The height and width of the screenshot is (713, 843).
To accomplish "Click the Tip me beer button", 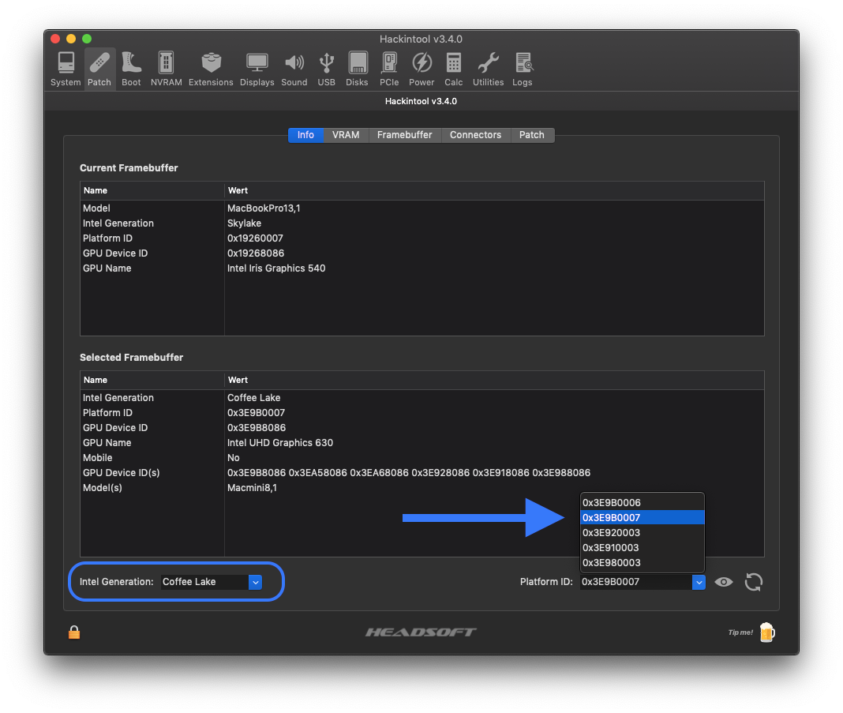I will click(x=766, y=632).
